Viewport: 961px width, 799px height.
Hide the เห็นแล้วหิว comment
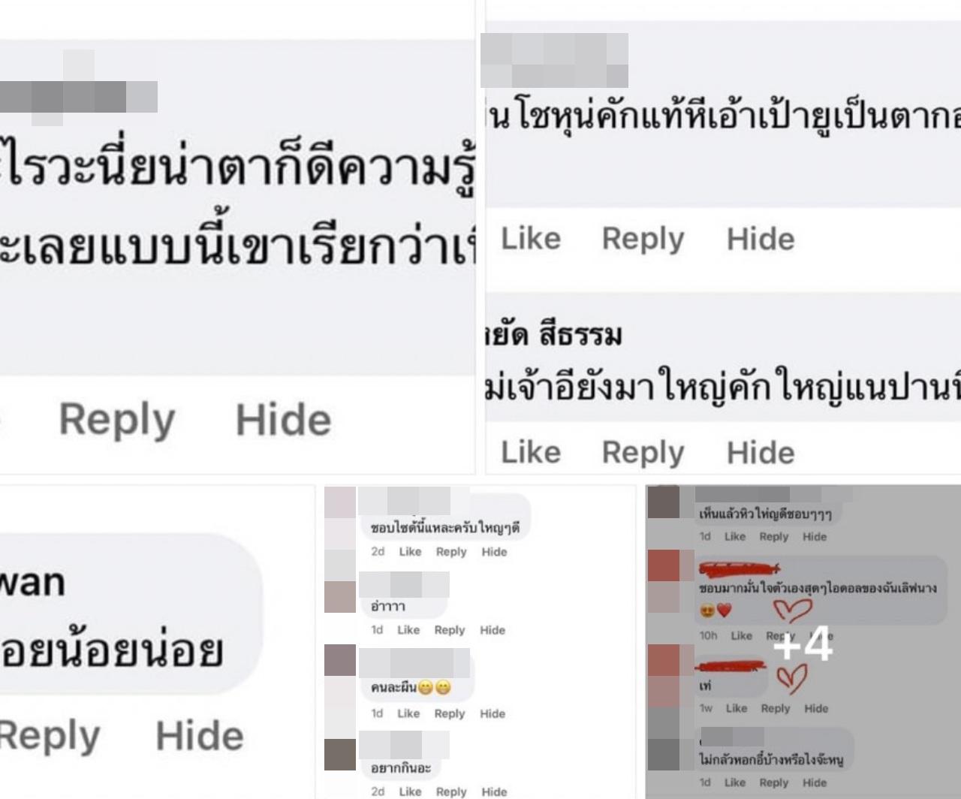815,537
